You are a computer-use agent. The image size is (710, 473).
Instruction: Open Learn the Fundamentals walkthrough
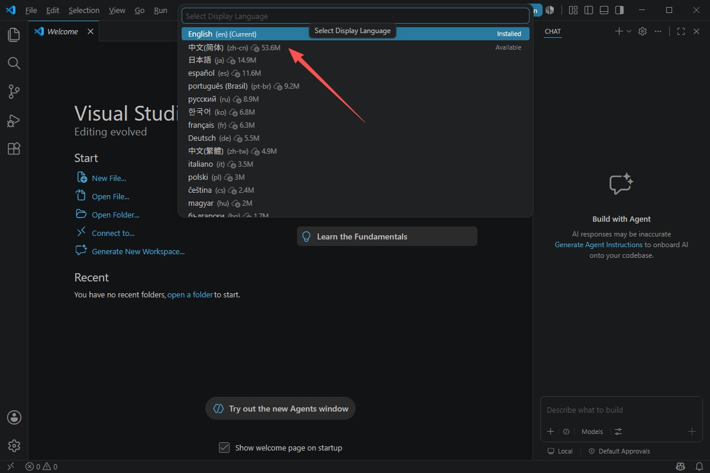[387, 237]
